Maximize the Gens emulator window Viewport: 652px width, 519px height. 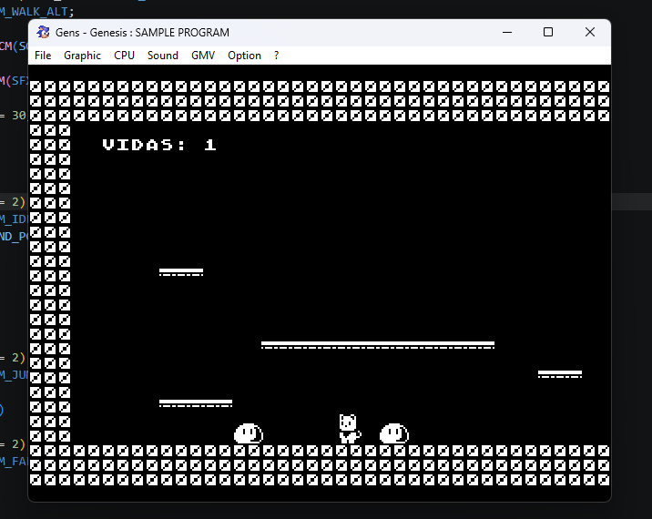(x=548, y=32)
